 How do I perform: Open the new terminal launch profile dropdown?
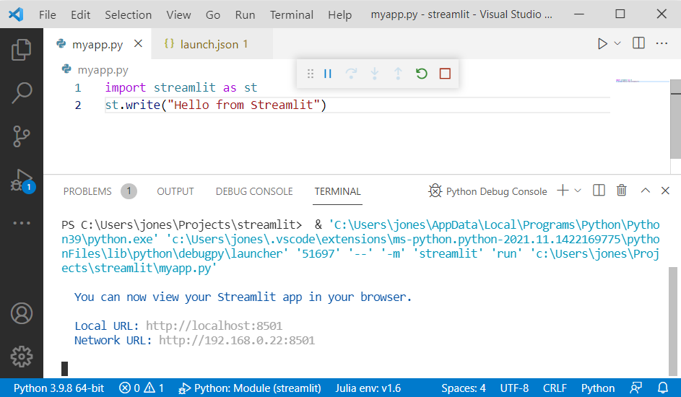click(578, 191)
